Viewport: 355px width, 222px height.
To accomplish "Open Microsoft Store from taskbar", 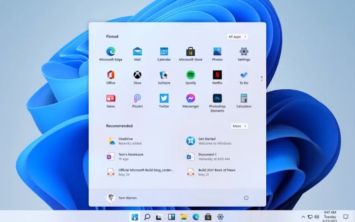I will point(208,217).
